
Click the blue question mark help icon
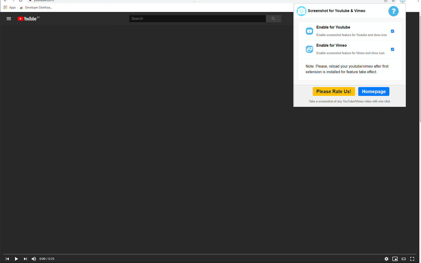coord(393,11)
